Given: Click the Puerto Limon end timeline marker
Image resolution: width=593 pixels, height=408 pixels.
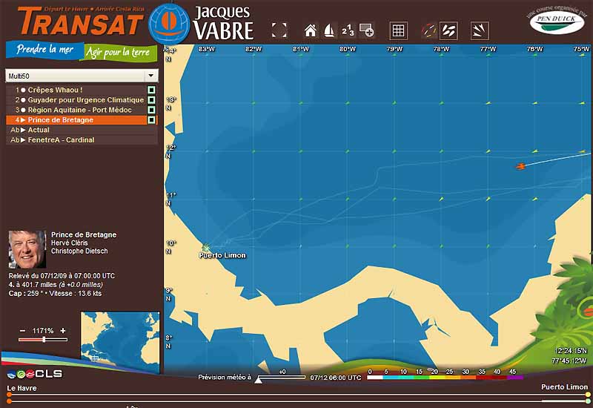Looking at the screenshot, I should coord(588,395).
